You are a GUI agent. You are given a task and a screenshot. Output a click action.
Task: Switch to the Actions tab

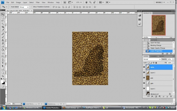point(154,40)
